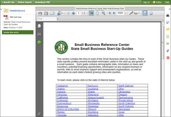The width and height of the screenshot is (171, 117).
Task: Open the North Dakota guide link
Action: [x=126, y=86]
